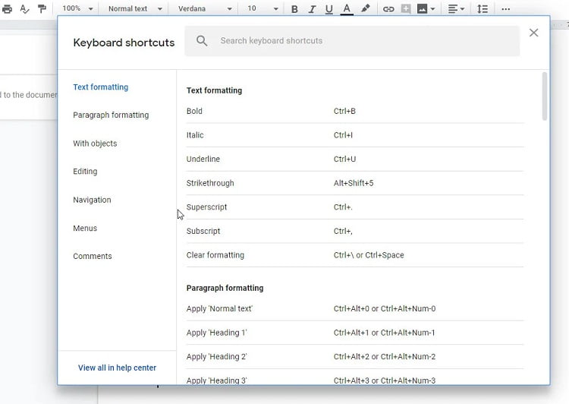Click the Search keyboard shortcuts field

coord(364,41)
